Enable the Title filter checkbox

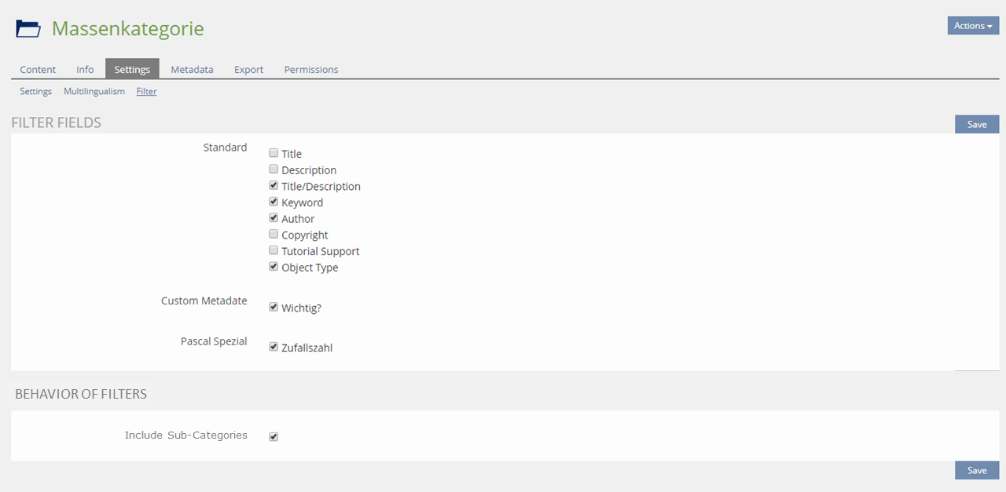point(274,153)
